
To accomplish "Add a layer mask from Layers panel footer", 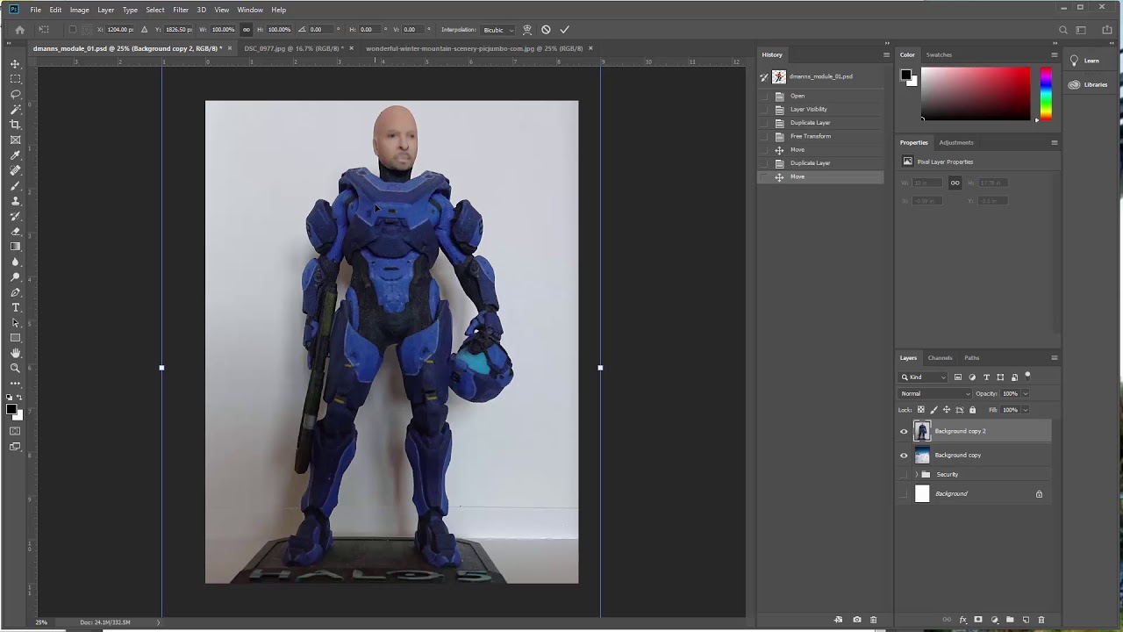I will tap(978, 620).
